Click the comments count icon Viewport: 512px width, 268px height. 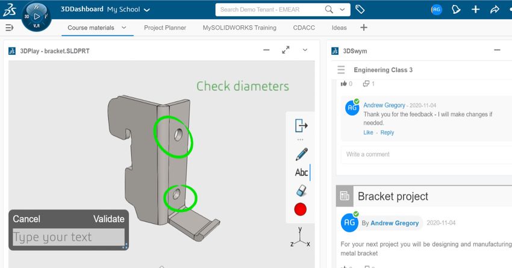366,84
